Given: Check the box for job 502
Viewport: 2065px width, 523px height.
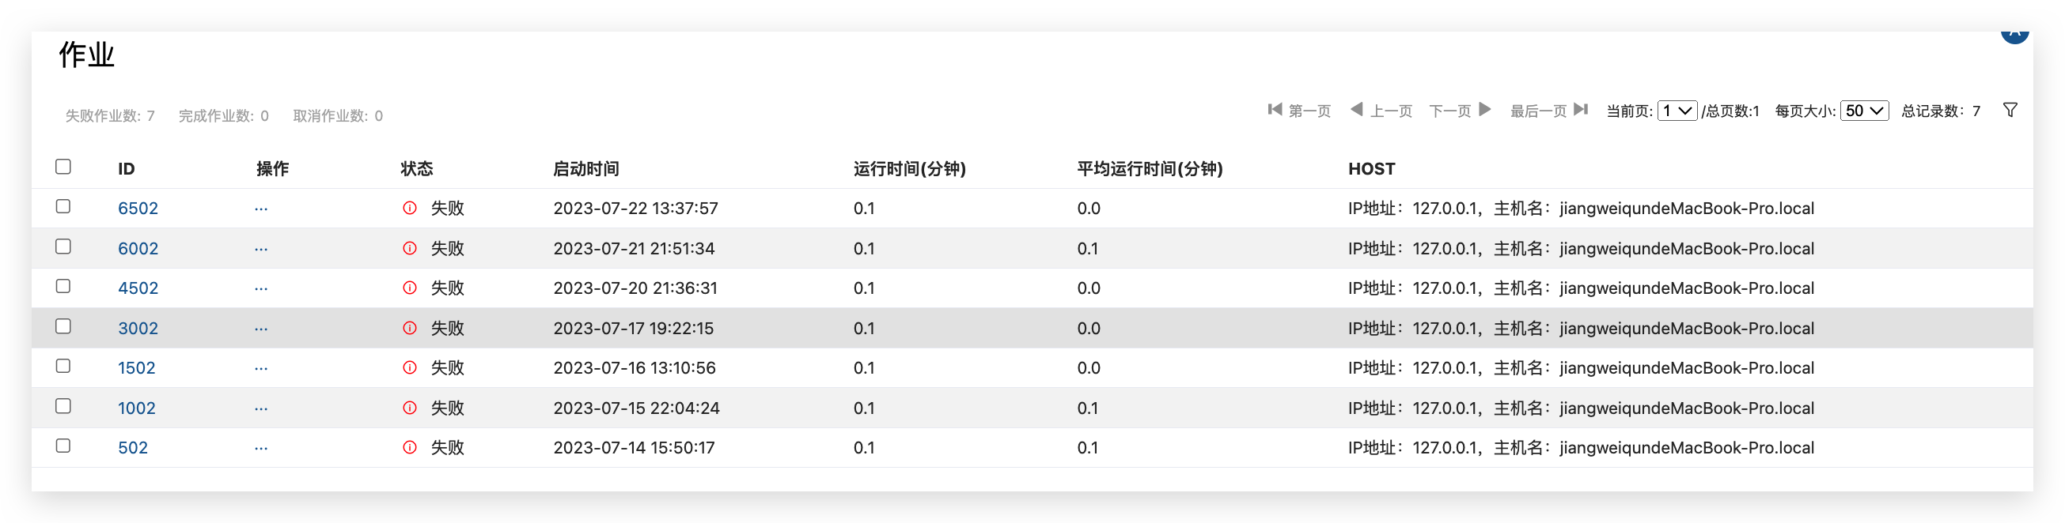Looking at the screenshot, I should [63, 446].
